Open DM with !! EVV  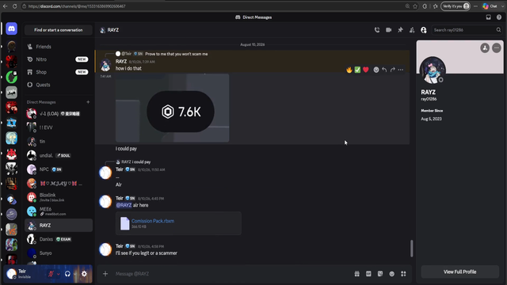click(x=59, y=127)
